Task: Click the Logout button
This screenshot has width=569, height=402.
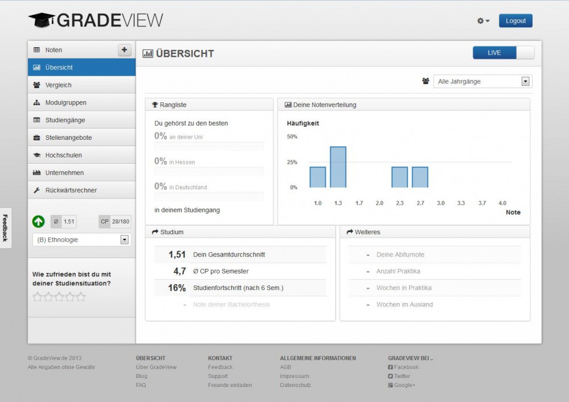Action: pos(516,21)
